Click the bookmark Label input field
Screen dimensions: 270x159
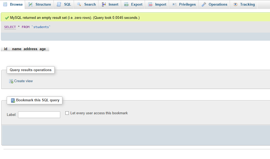click(x=39, y=115)
